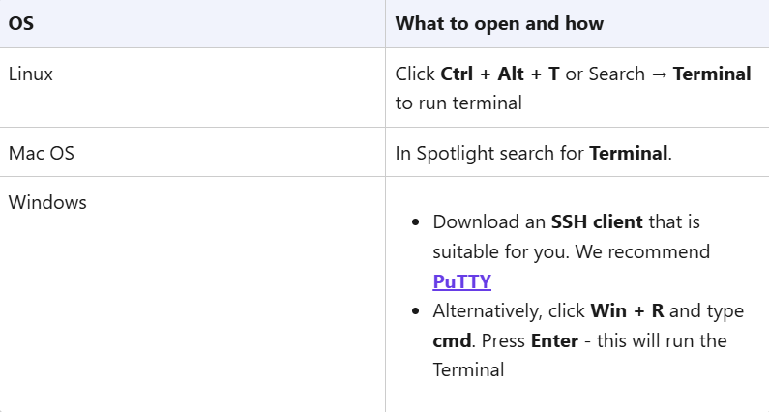The width and height of the screenshot is (769, 412).
Task: Click the bold "Ctrl + Alt + T" shortcut text
Action: 500,74
